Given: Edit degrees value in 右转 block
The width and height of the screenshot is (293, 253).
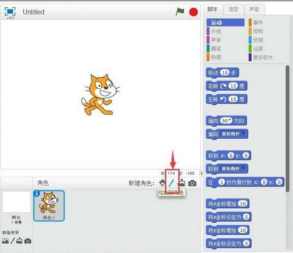Looking at the screenshot, I should [234, 86].
